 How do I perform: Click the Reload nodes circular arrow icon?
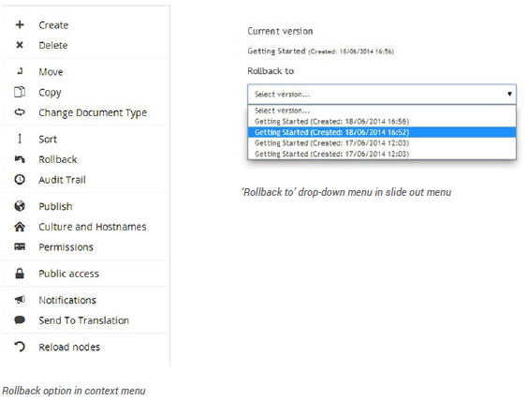20,347
